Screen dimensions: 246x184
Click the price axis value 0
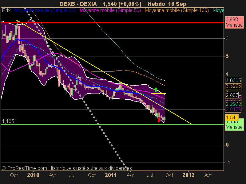pos(227,145)
